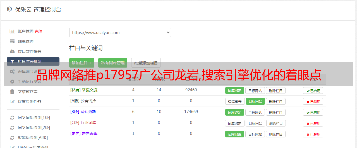
Task: Open 文章暂存库 in the sidebar
Action: [x=28, y=92]
